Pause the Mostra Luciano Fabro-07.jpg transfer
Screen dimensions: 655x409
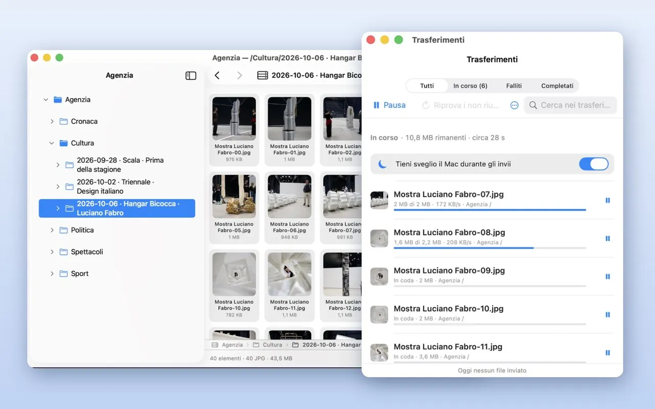click(608, 200)
